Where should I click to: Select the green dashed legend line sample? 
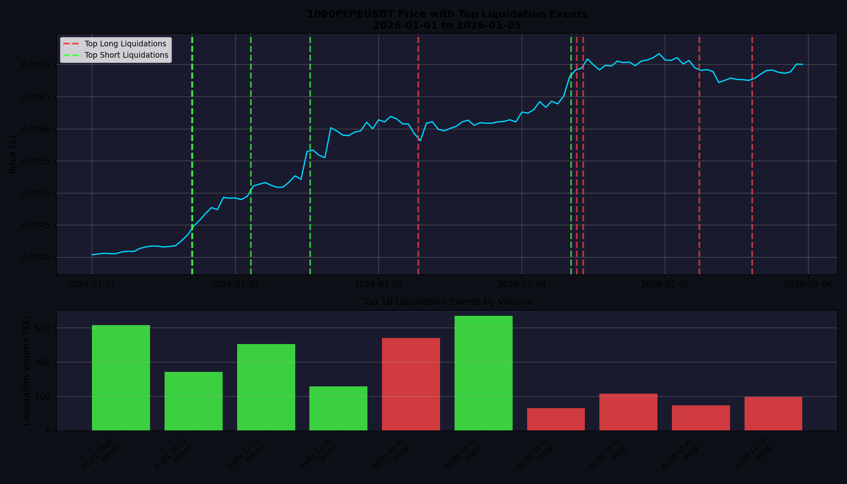[x=72, y=55]
